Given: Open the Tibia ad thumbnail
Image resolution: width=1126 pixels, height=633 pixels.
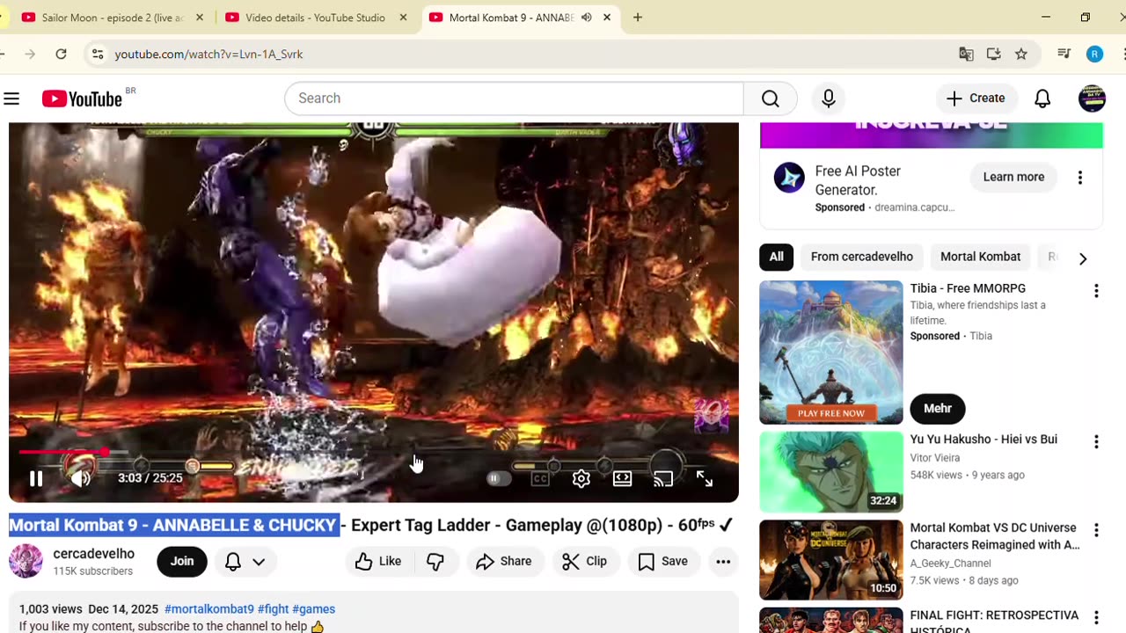Looking at the screenshot, I should (x=831, y=353).
